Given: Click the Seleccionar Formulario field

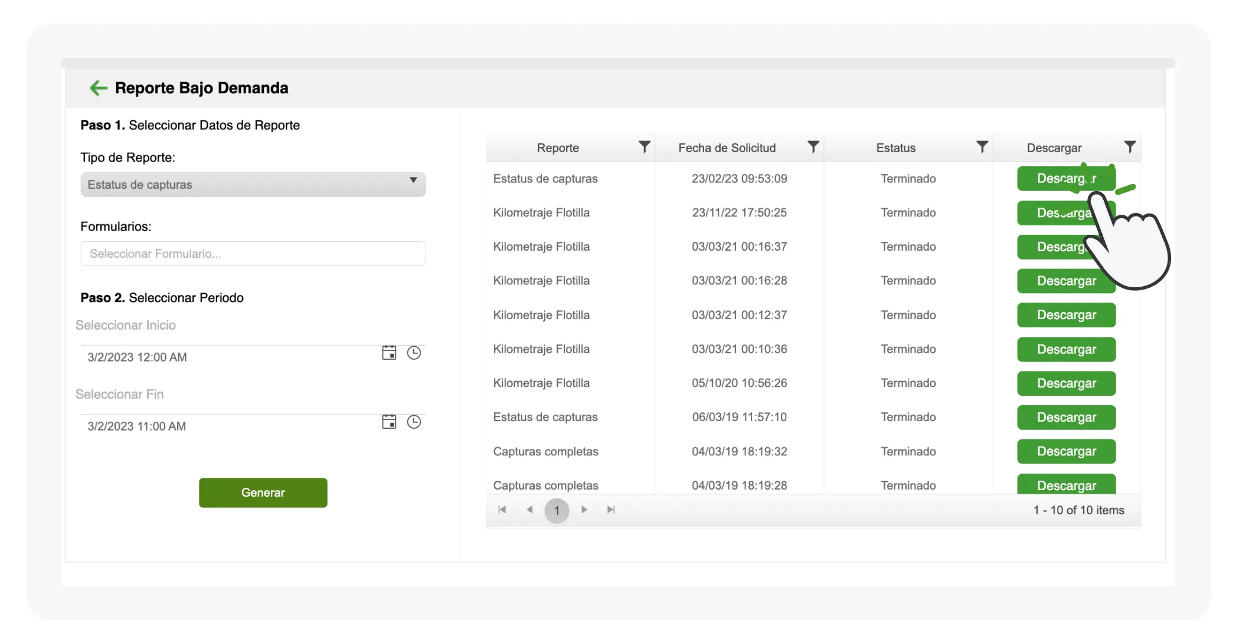Looking at the screenshot, I should click(253, 254).
